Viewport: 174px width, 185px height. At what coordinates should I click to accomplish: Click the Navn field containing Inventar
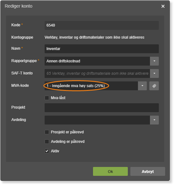pos(102,49)
